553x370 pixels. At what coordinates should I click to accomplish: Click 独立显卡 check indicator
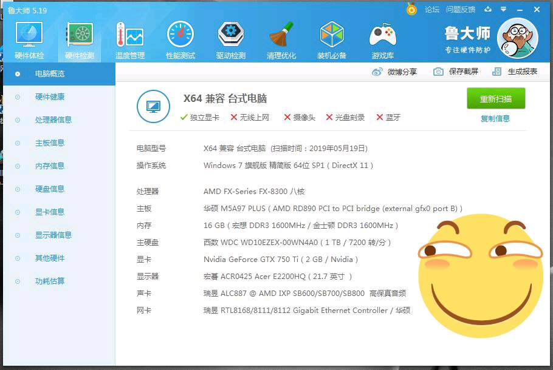pos(199,118)
